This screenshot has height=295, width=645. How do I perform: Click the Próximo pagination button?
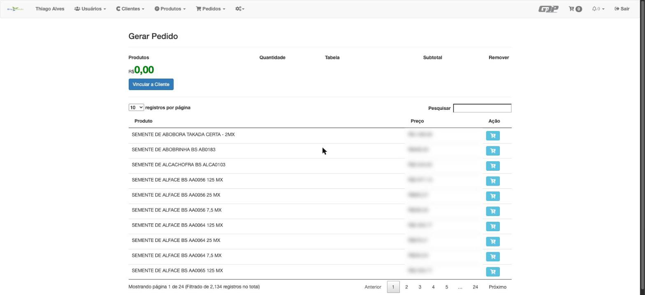498,287
